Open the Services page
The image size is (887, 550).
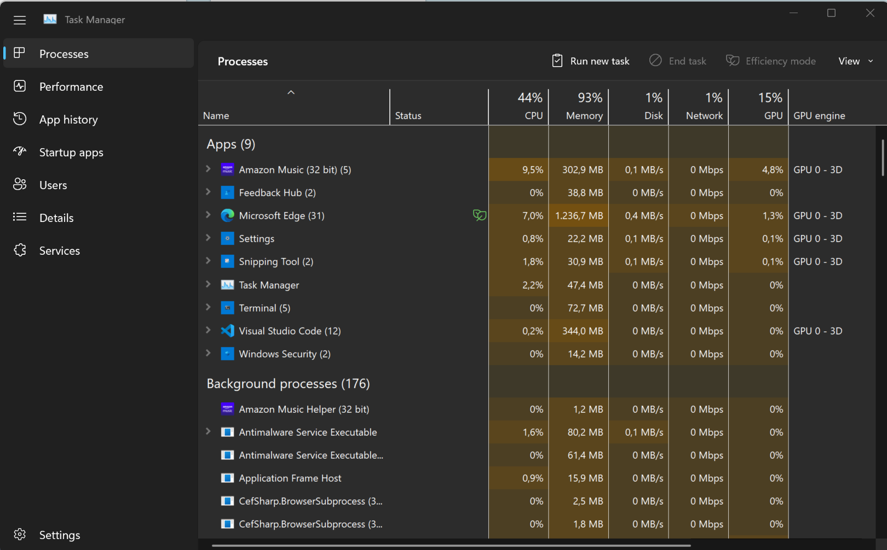tap(99, 250)
